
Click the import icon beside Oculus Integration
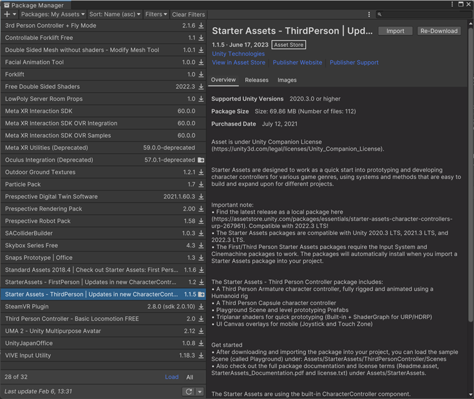pyautogui.click(x=201, y=160)
